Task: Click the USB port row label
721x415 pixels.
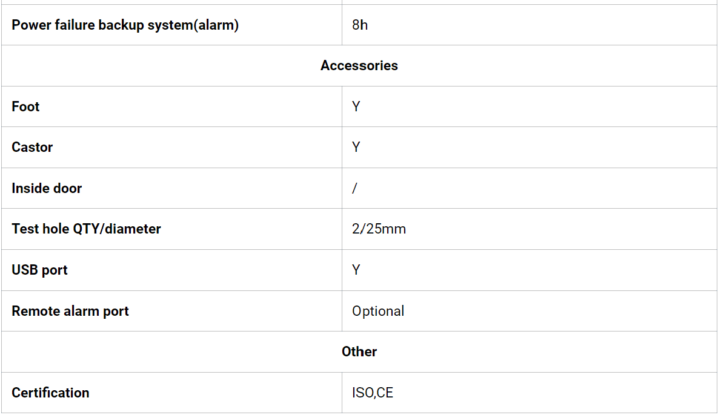Action: (x=39, y=270)
